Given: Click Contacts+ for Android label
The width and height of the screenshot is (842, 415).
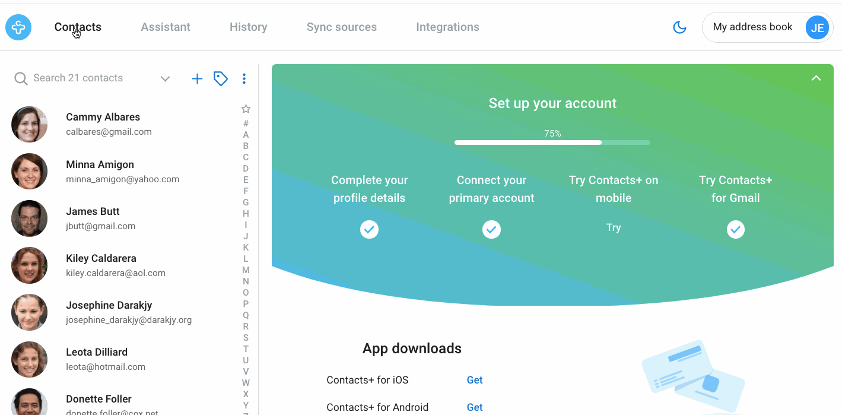Looking at the screenshot, I should tap(377, 407).
